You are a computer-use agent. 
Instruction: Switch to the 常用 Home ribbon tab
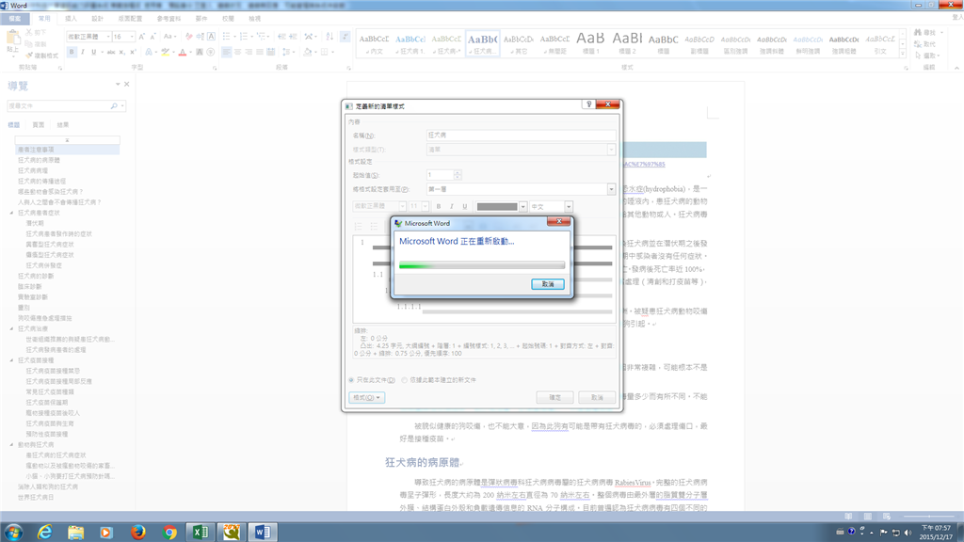coord(44,19)
